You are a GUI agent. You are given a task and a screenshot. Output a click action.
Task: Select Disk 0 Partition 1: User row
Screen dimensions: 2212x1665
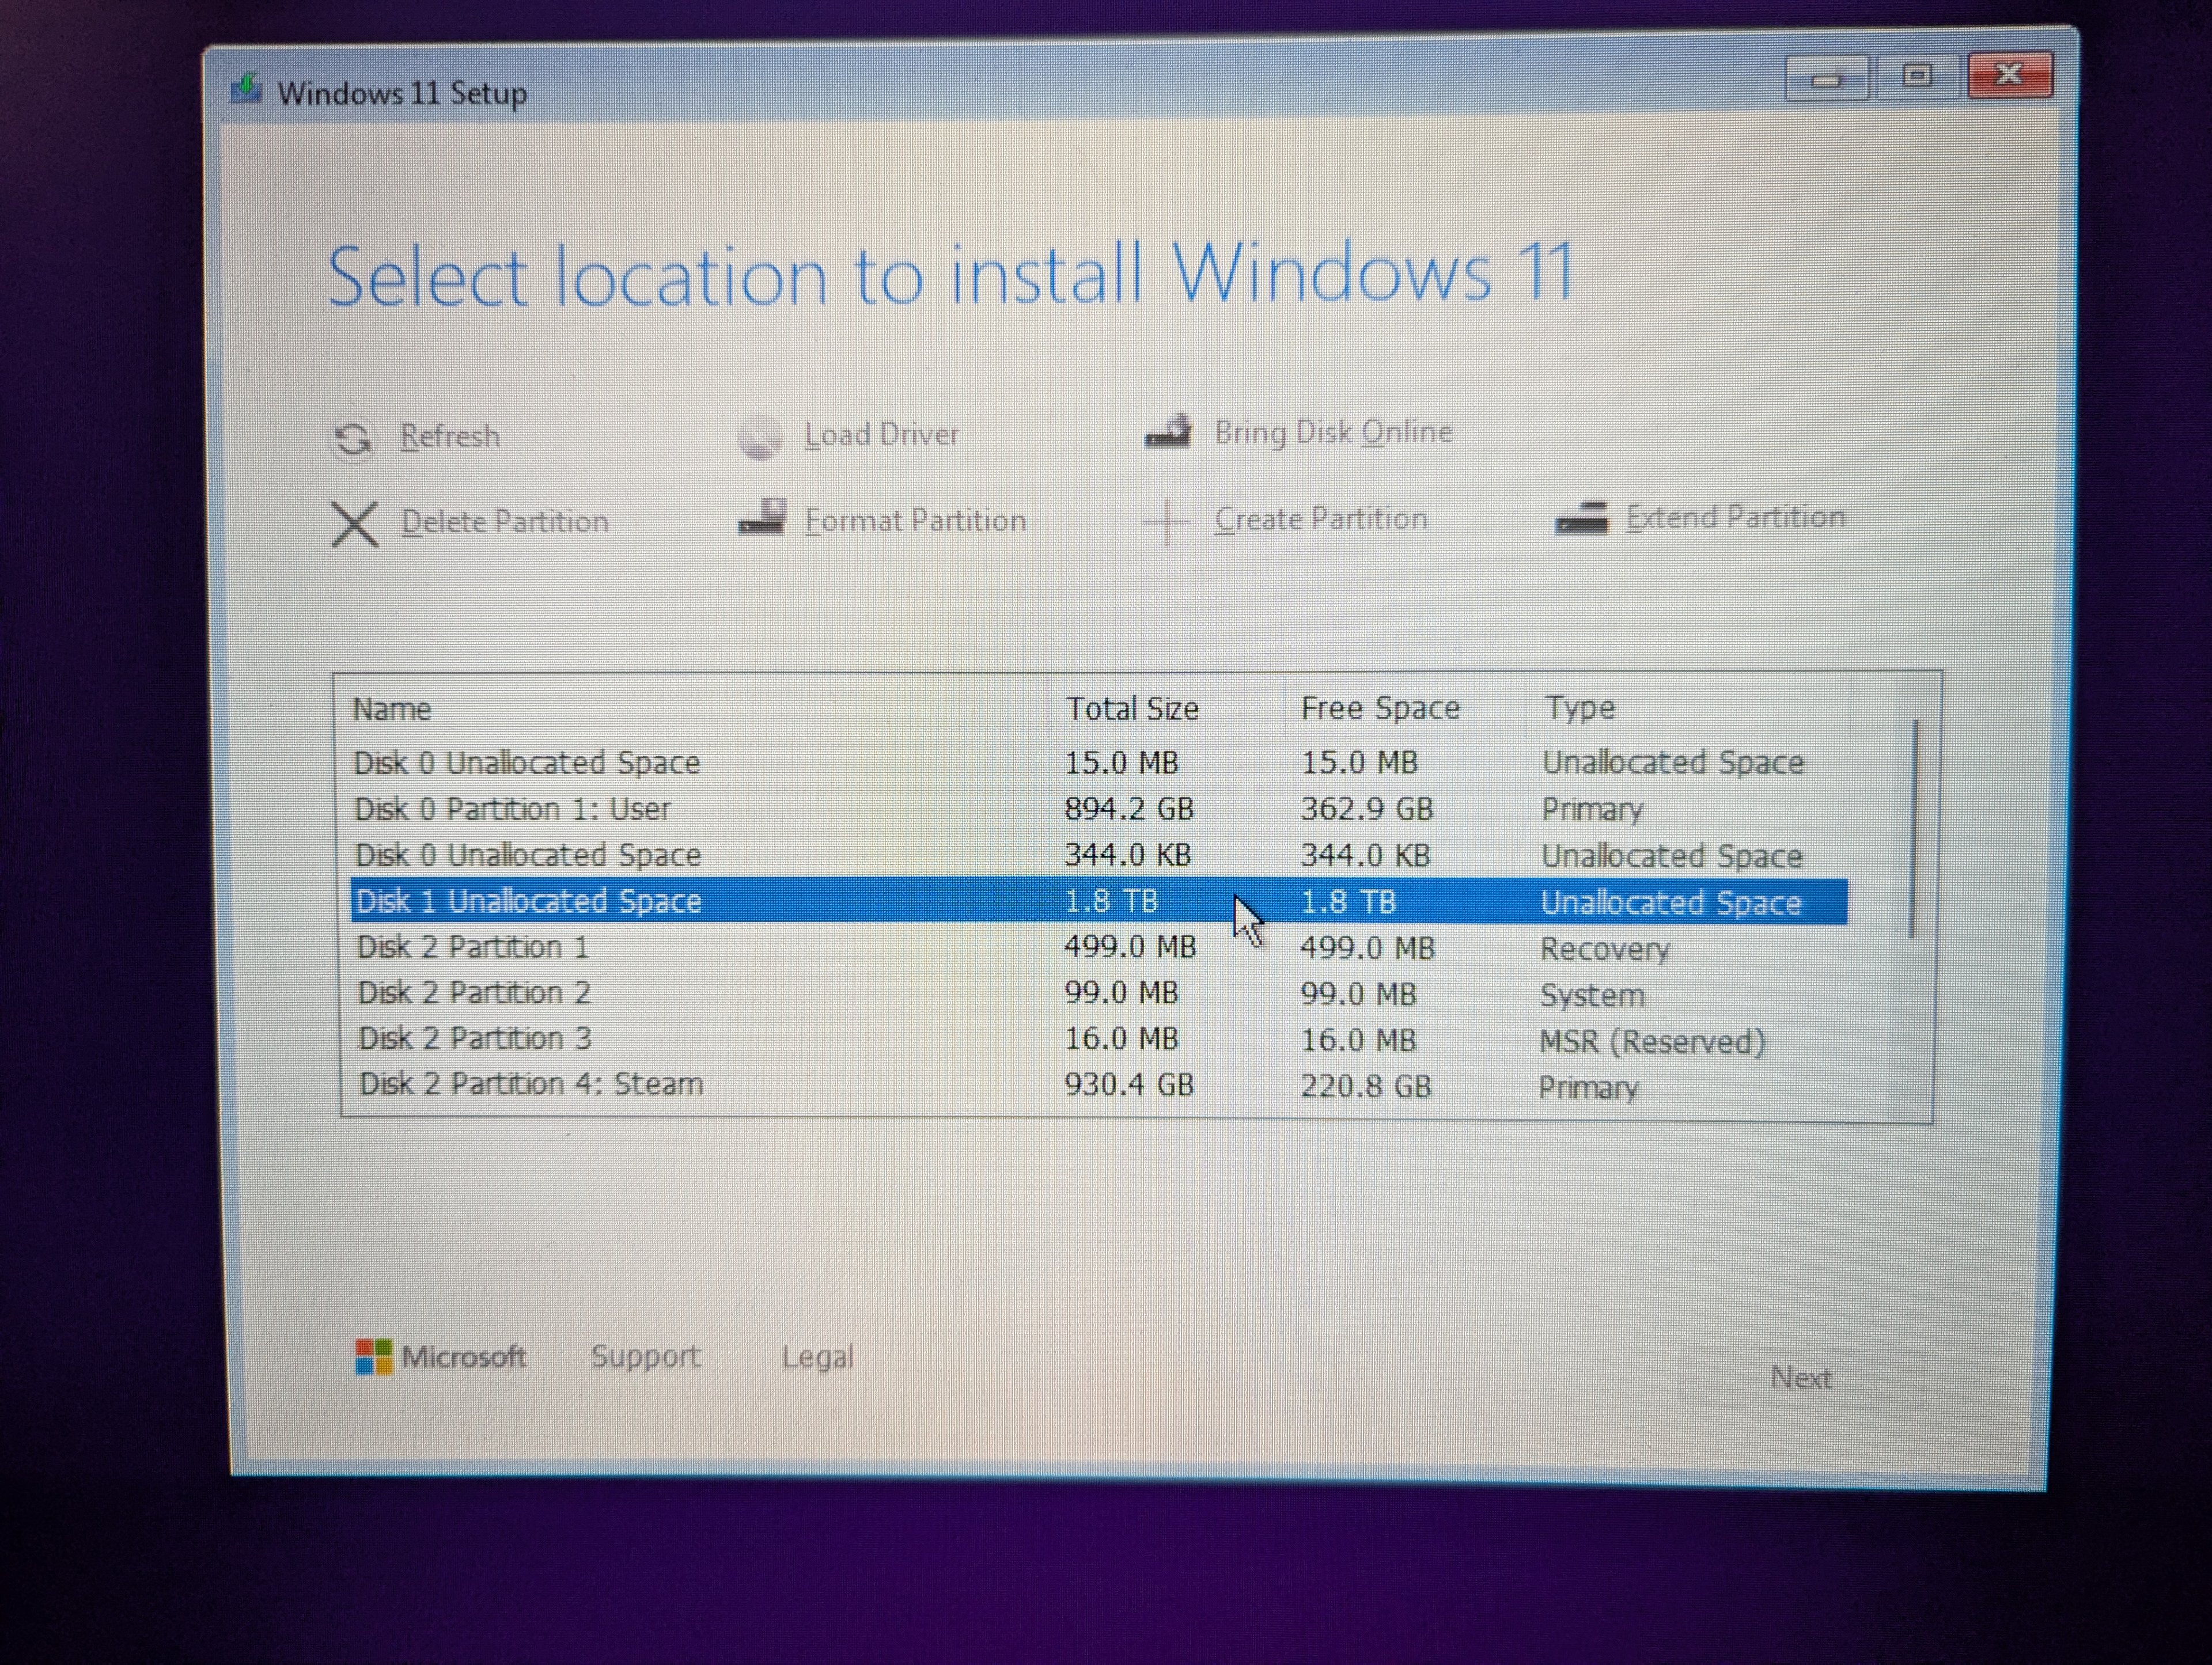point(512,809)
